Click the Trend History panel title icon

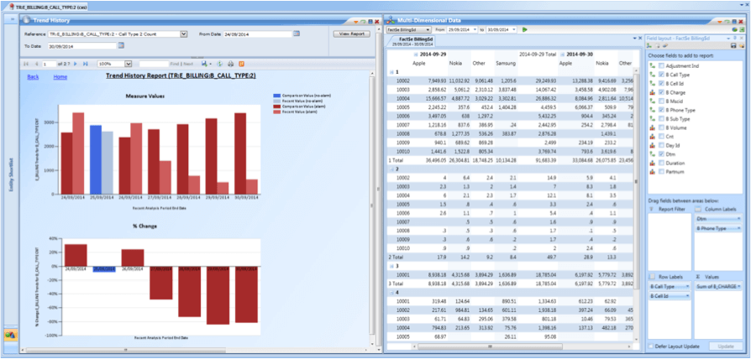pos(26,20)
